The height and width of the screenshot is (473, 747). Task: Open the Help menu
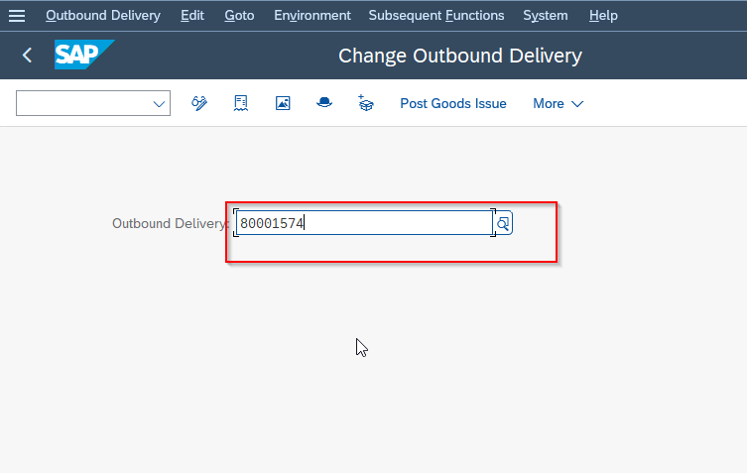click(x=603, y=16)
